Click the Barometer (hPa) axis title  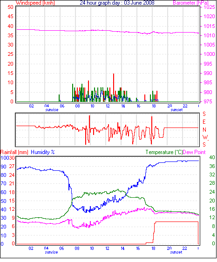[191, 3]
